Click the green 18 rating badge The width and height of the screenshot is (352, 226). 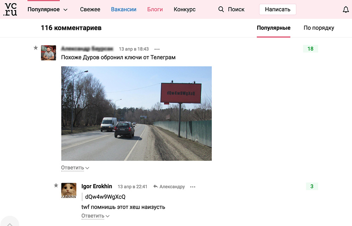tap(310, 49)
